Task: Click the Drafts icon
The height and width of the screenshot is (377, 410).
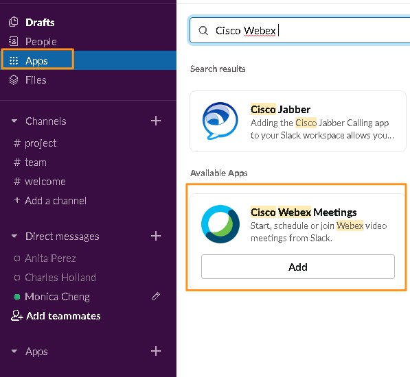Action: (13, 22)
